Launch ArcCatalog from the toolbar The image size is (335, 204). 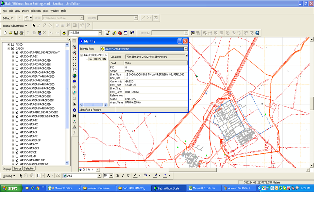click(114, 33)
